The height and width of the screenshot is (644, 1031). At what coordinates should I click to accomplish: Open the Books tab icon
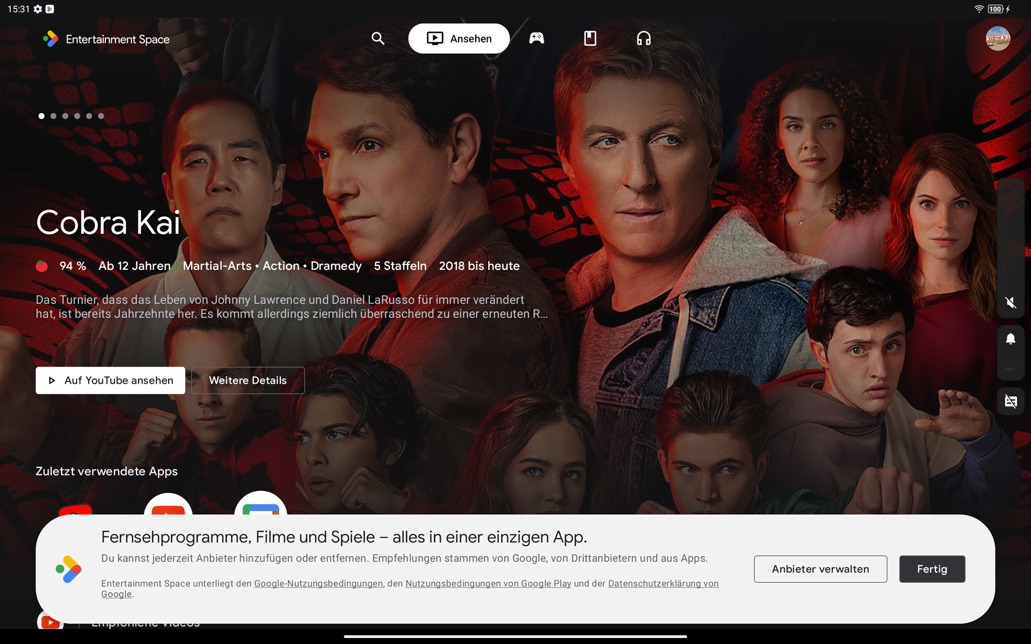[x=590, y=39]
